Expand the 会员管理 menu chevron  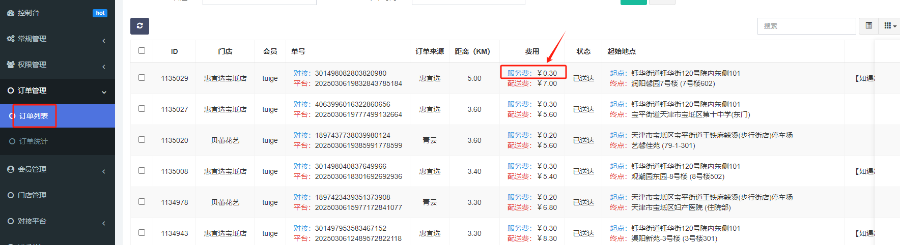coord(104,171)
